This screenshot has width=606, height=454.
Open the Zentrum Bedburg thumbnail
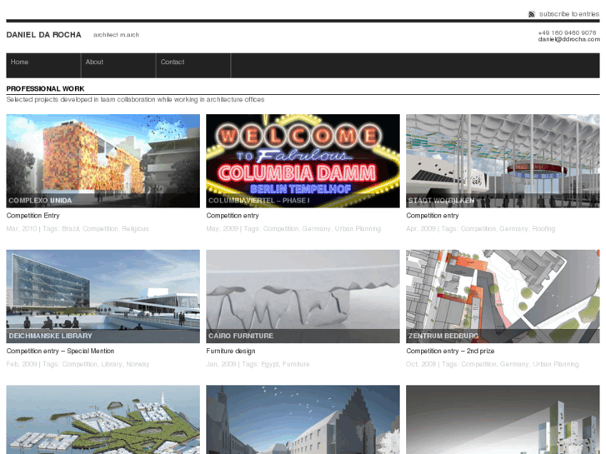click(x=503, y=297)
